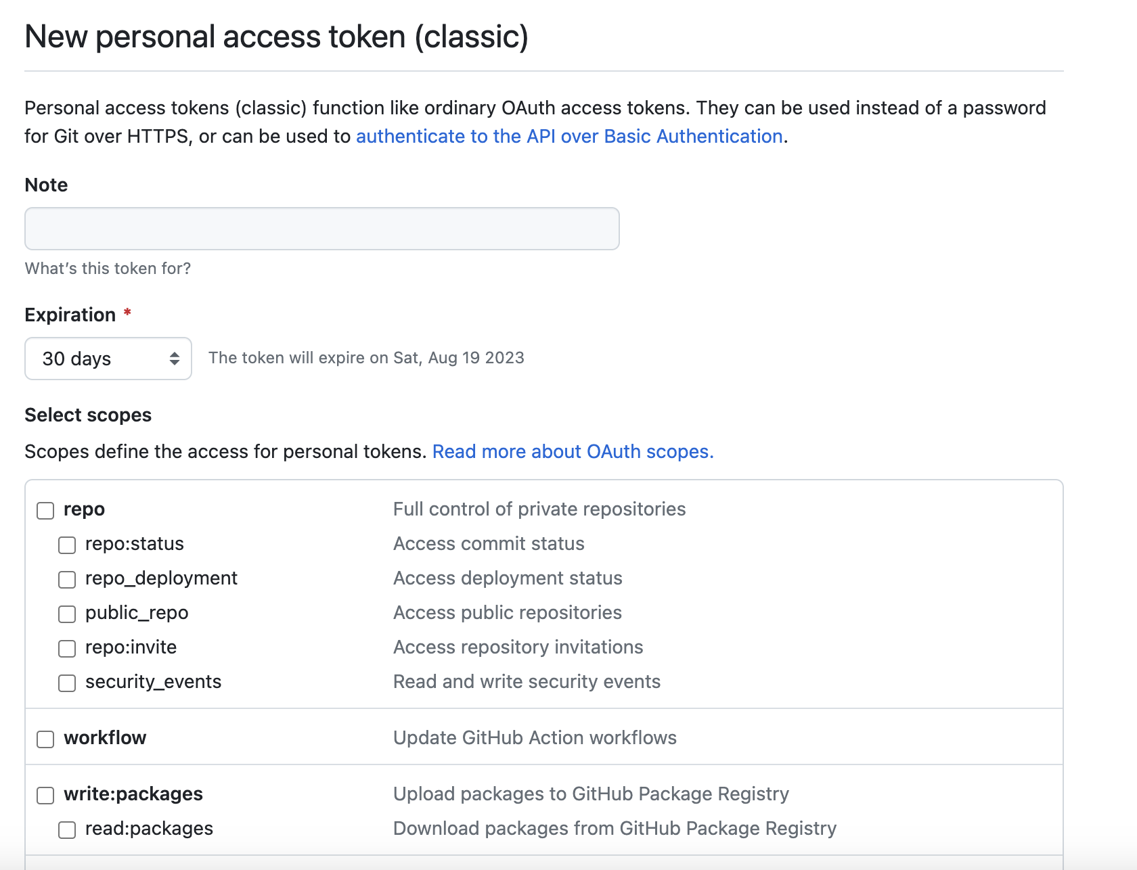Open Read more about OAuth scopes link
The height and width of the screenshot is (870, 1137).
(x=573, y=451)
